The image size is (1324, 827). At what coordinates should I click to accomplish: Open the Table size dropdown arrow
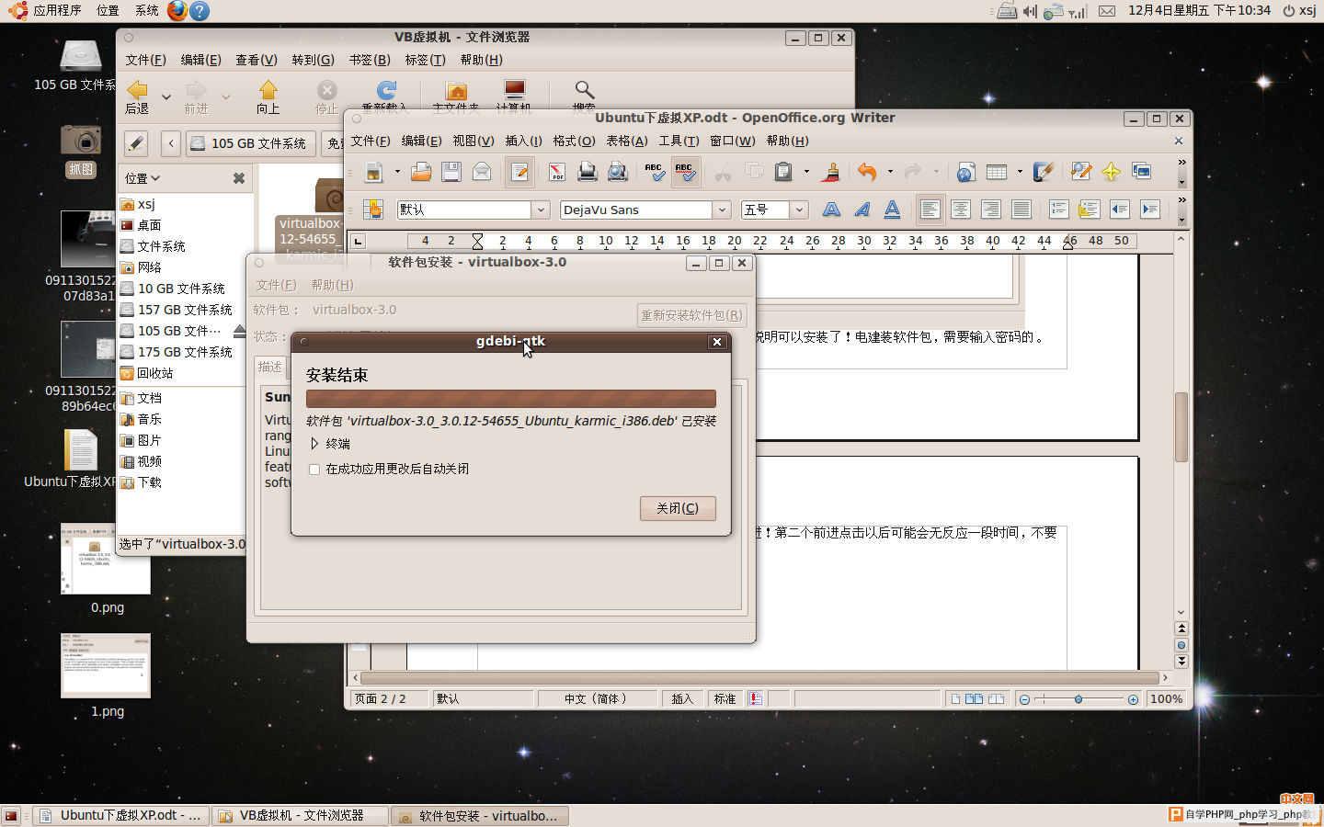pos(1020,172)
